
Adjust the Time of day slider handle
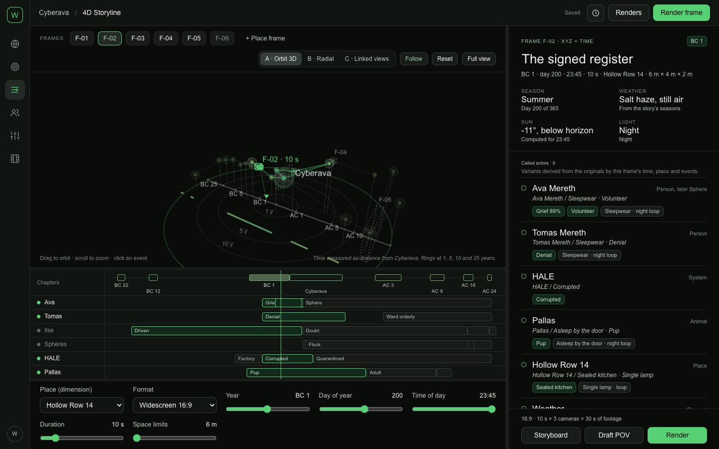click(492, 409)
